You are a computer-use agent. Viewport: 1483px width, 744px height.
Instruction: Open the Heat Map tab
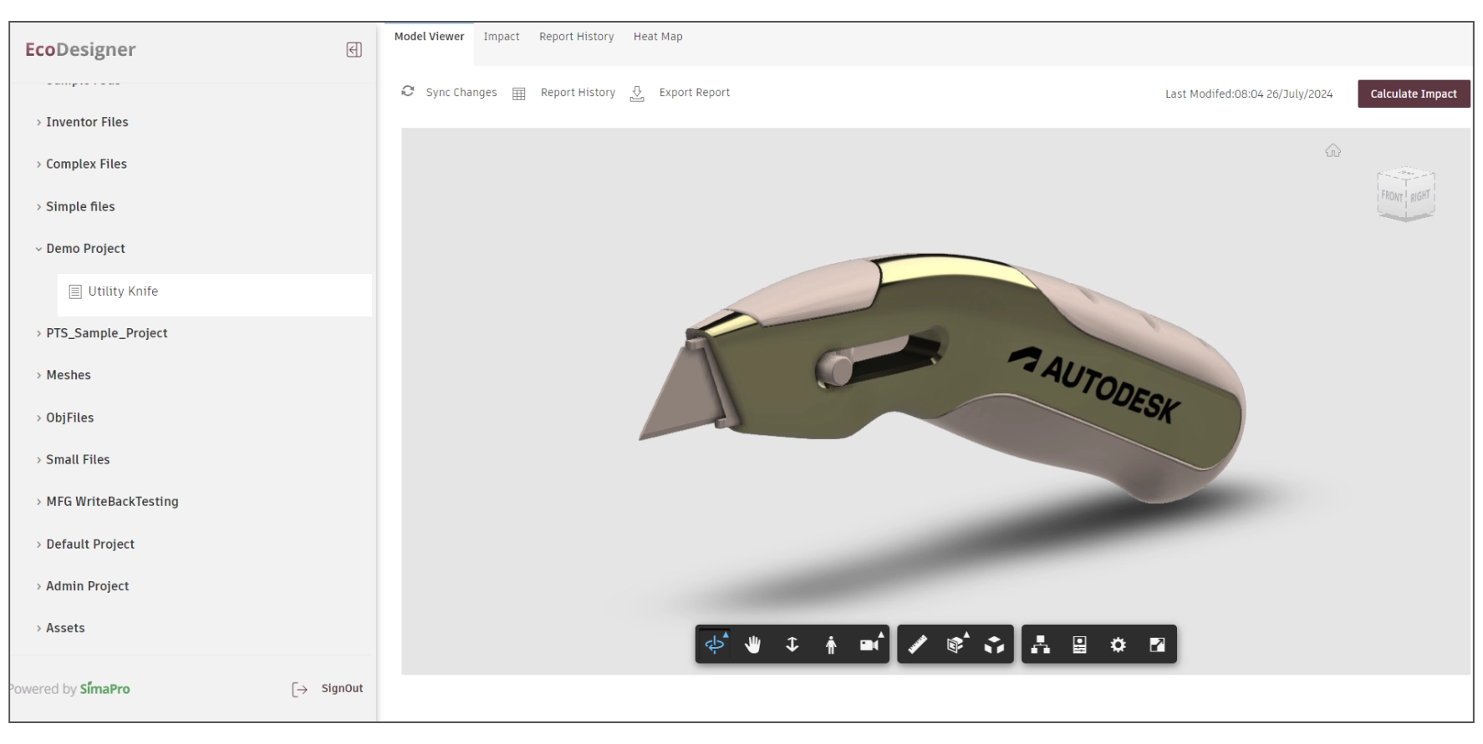[658, 37]
